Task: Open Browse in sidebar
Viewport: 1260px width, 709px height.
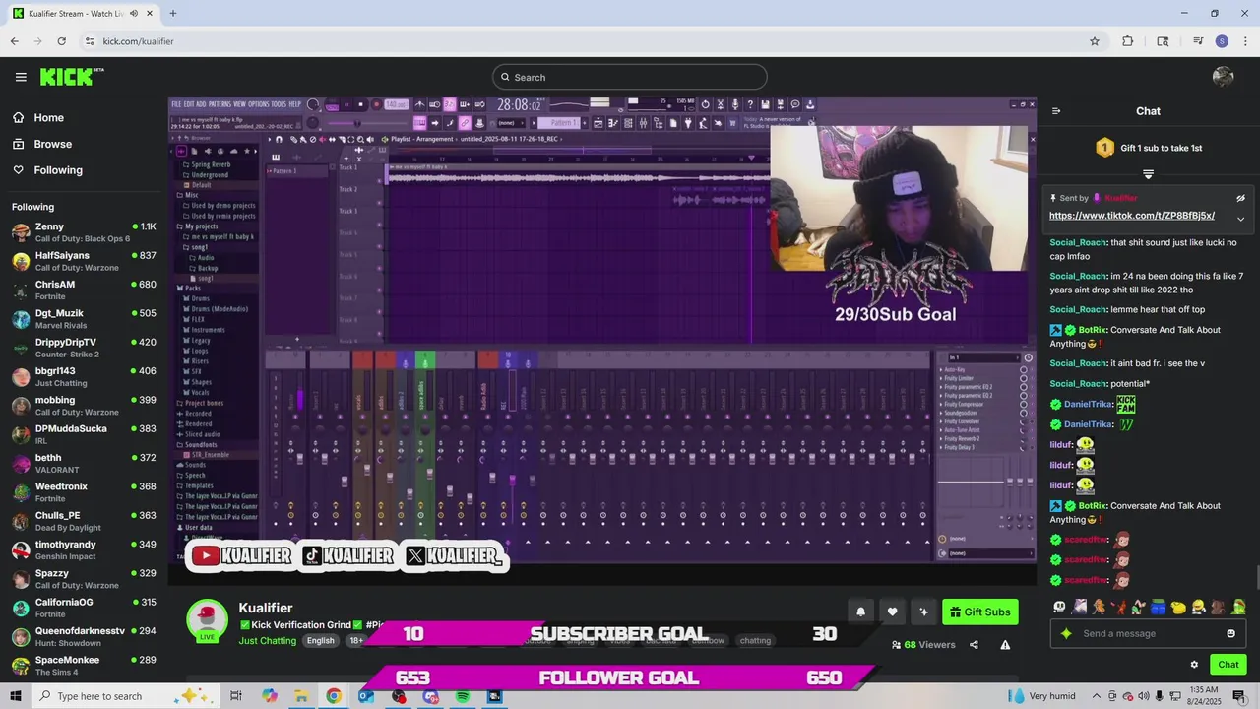Action: [x=41, y=144]
